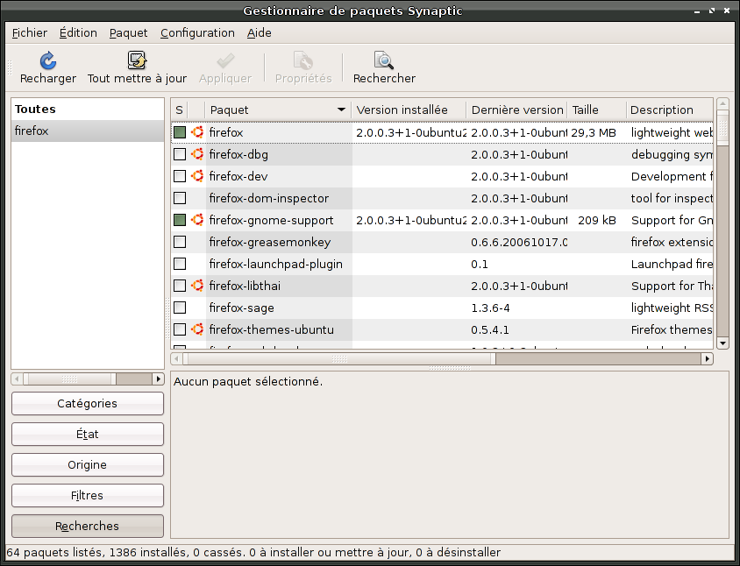Open the Rechercher search tool

tap(384, 60)
